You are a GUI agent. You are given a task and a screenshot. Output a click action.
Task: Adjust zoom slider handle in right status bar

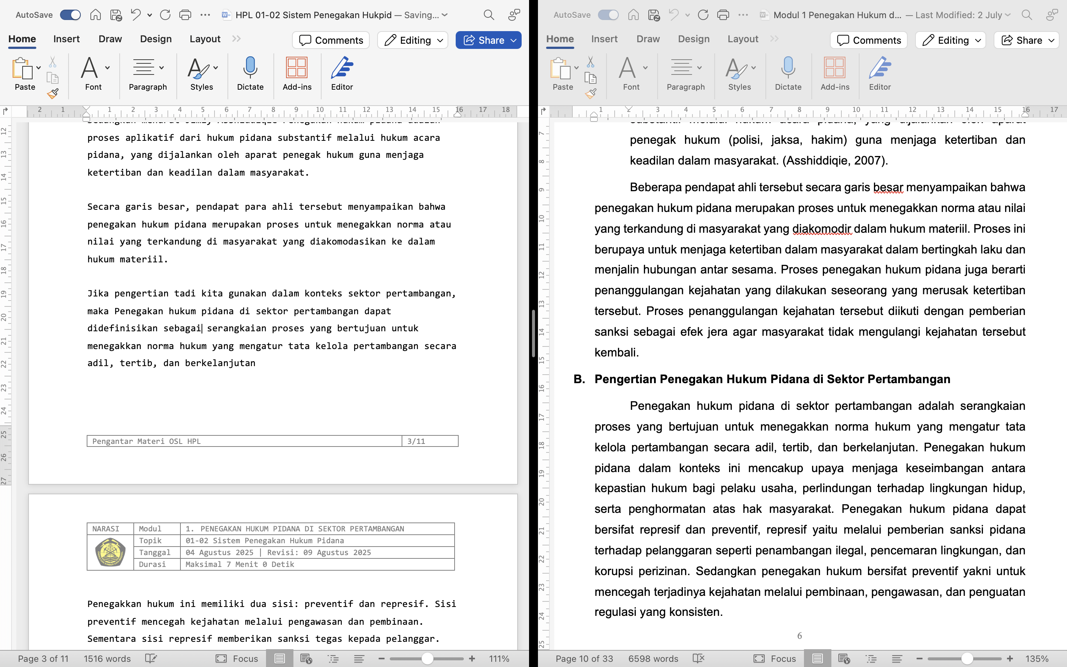pyautogui.click(x=967, y=658)
